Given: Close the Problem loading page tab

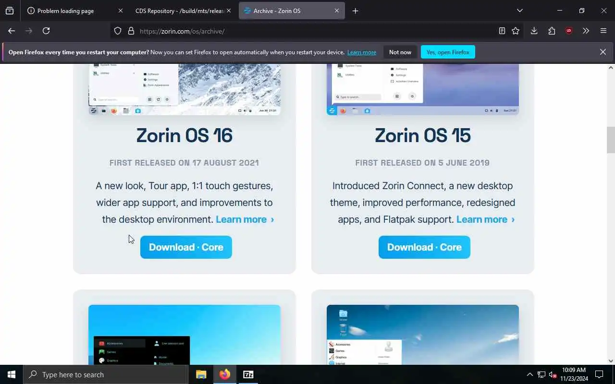Looking at the screenshot, I should pyautogui.click(x=120, y=11).
